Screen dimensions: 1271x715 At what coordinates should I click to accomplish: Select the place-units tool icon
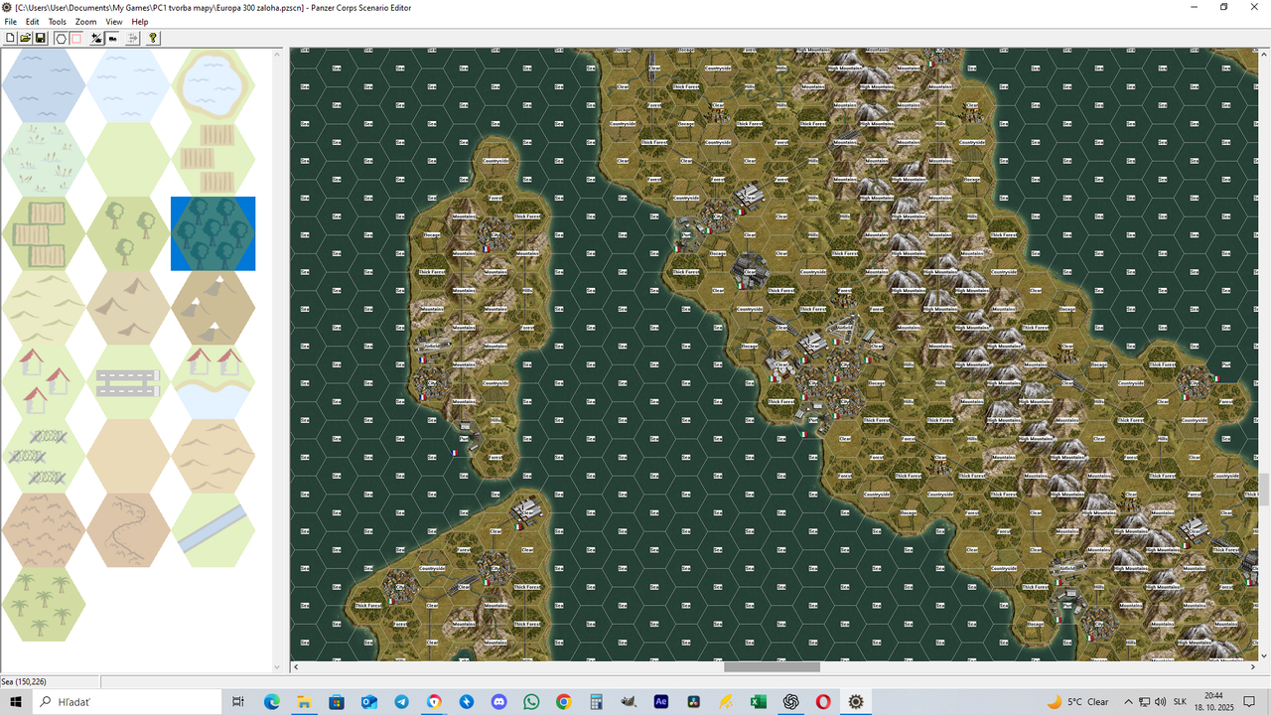pyautogui.click(x=96, y=38)
